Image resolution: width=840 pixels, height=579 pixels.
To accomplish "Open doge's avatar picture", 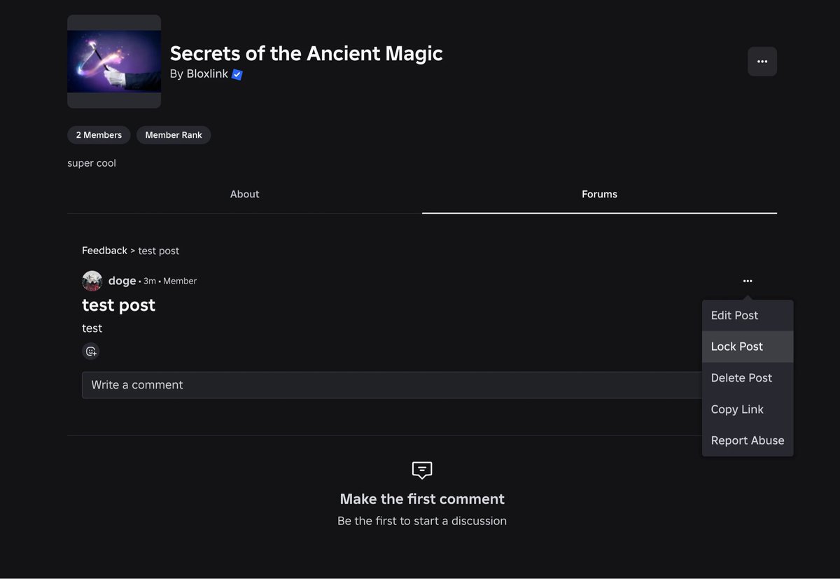I will click(92, 281).
